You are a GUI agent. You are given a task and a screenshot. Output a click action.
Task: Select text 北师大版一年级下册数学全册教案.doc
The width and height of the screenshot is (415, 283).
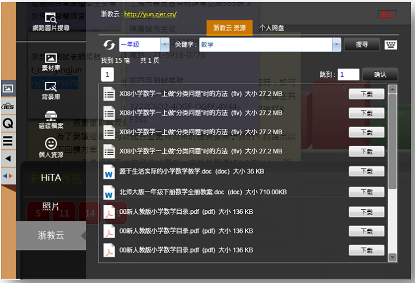coord(172,192)
